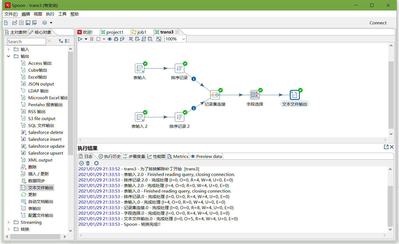Open the 日志 results tab
The width and height of the screenshot is (399, 244).
(86, 157)
